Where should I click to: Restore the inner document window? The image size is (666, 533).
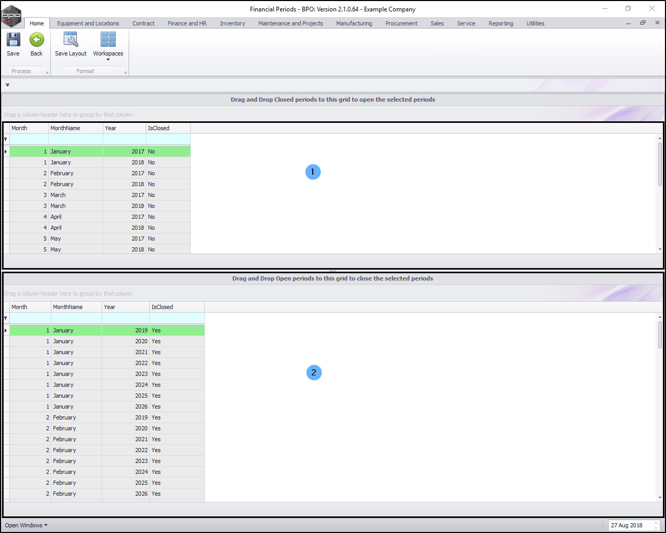643,23
